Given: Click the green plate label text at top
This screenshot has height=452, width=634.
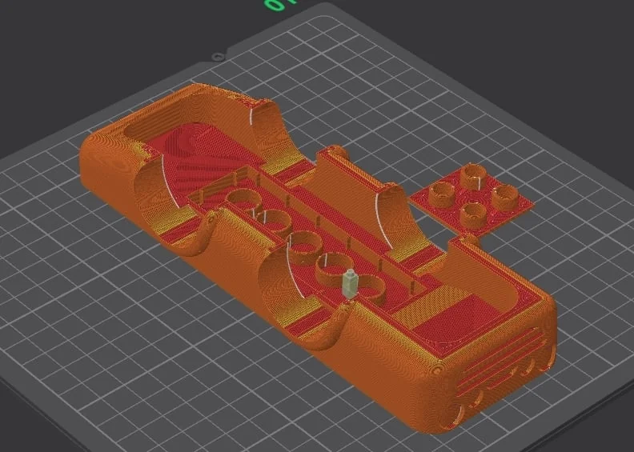Looking at the screenshot, I should (276, 4).
